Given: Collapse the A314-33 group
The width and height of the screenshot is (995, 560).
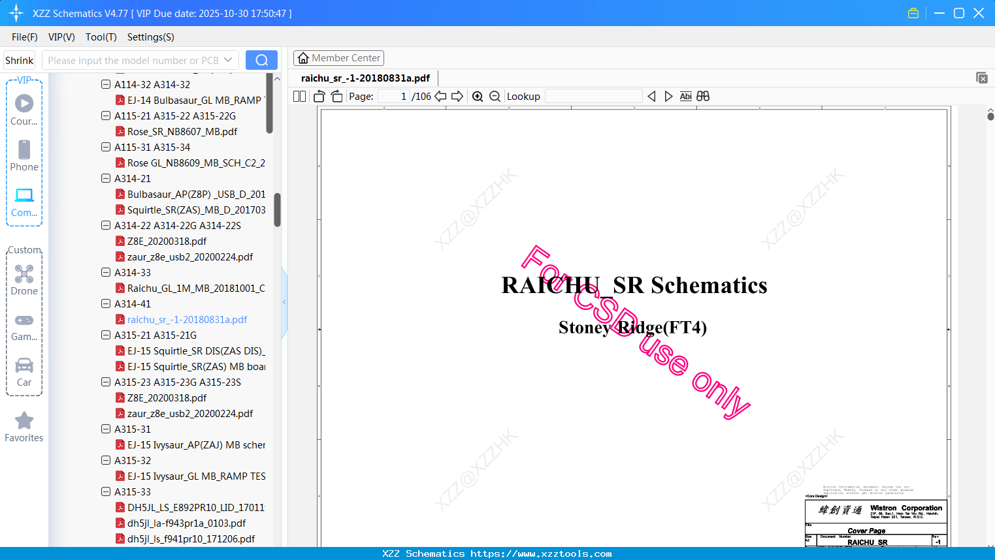Looking at the screenshot, I should (x=106, y=272).
